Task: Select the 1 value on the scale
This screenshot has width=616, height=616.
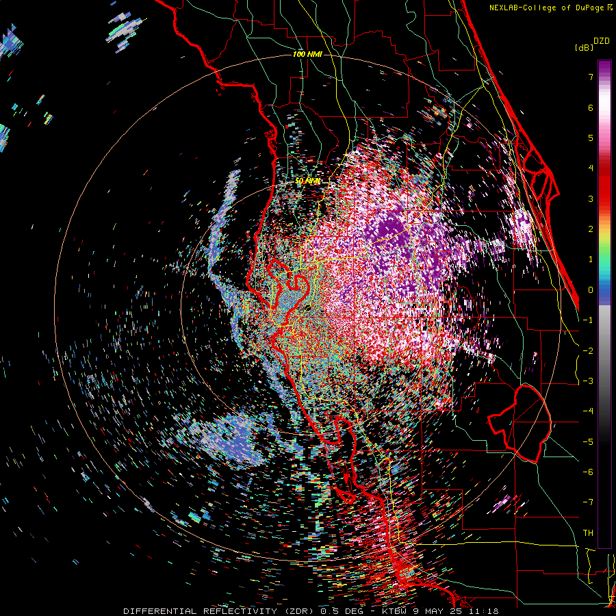Action: click(591, 259)
